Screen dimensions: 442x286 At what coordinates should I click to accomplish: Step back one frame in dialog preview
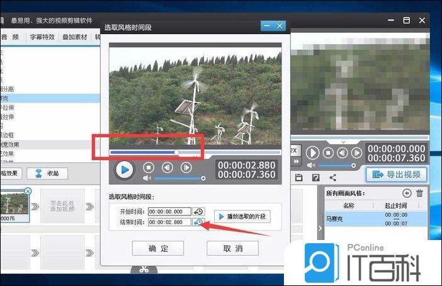coord(167,168)
